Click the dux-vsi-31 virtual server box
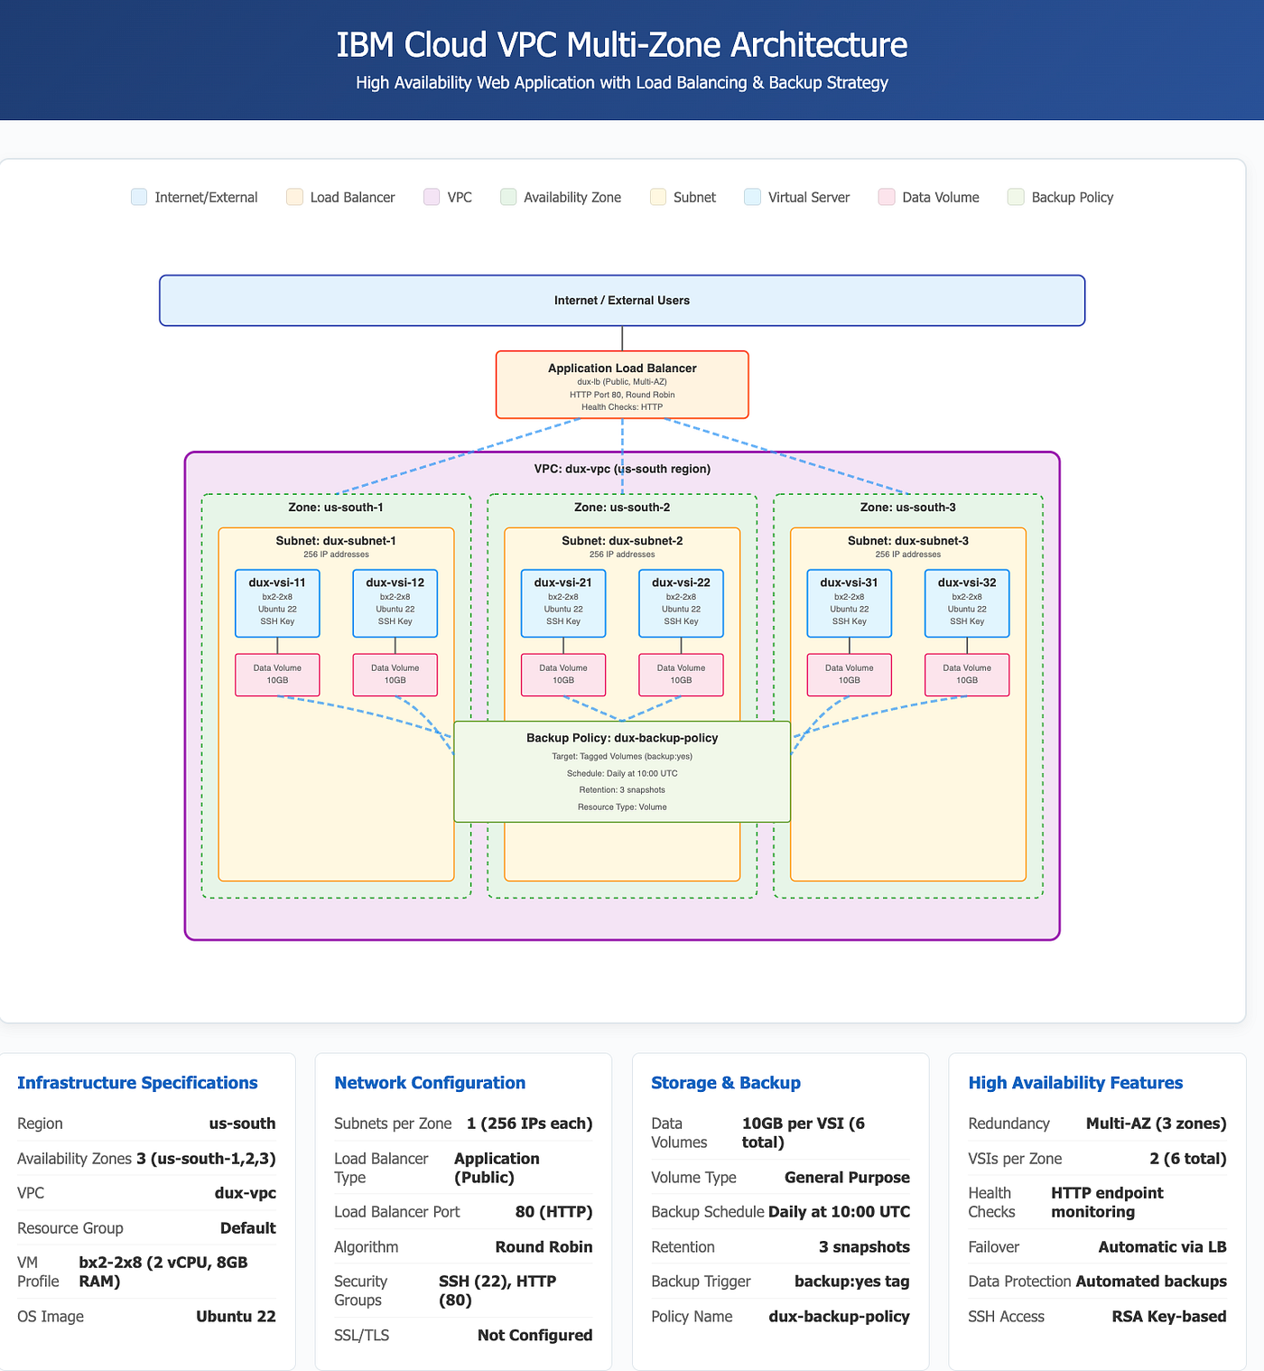The height and width of the screenshot is (1371, 1264). tap(850, 603)
